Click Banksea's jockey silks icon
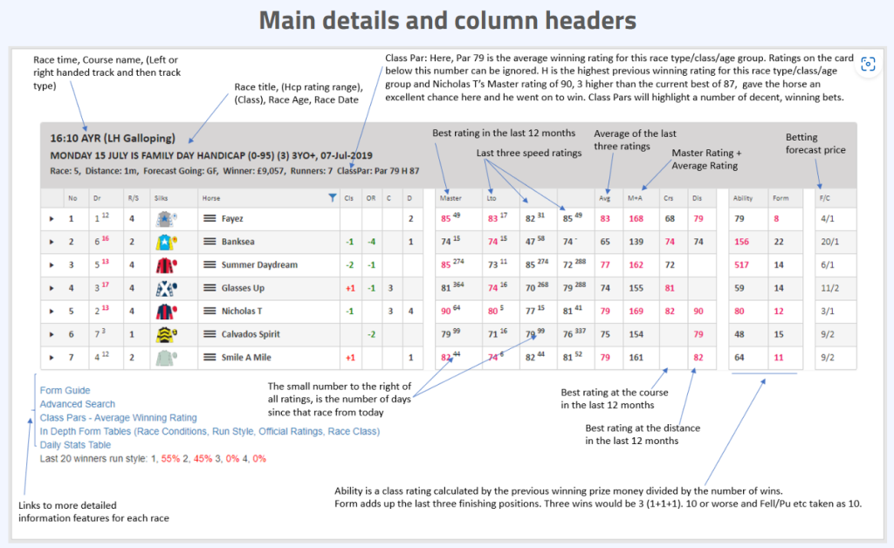 (167, 242)
